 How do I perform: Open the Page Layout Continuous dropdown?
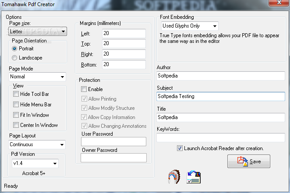(x=37, y=144)
